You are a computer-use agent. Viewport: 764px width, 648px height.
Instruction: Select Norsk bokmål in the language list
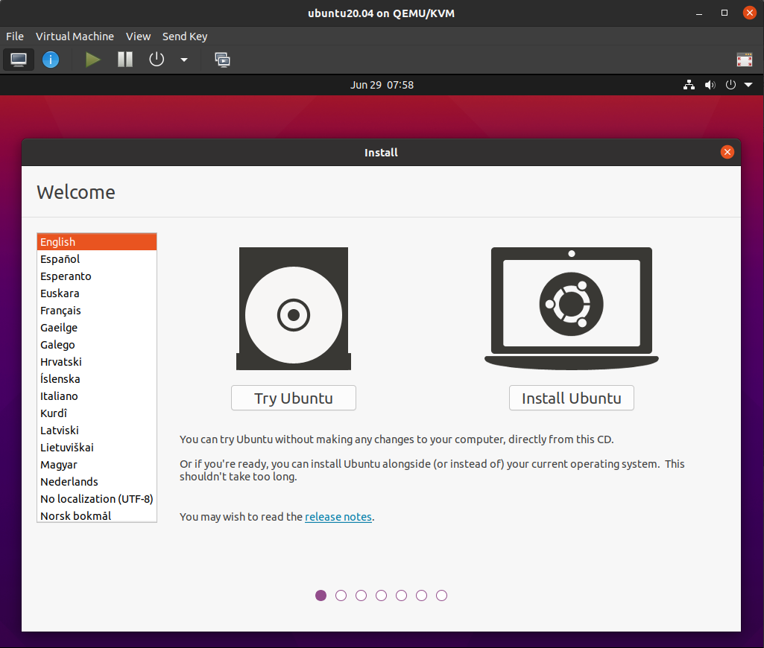click(96, 515)
